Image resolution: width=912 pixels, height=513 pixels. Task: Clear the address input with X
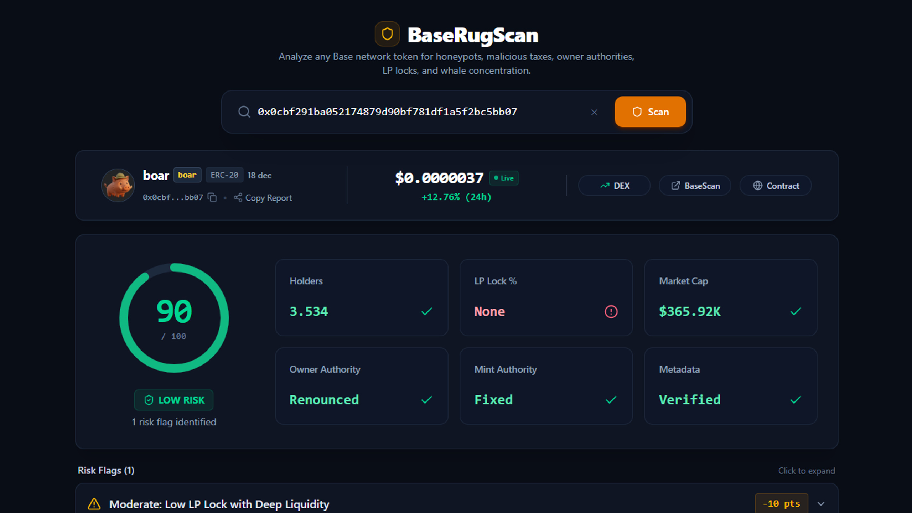pos(594,112)
